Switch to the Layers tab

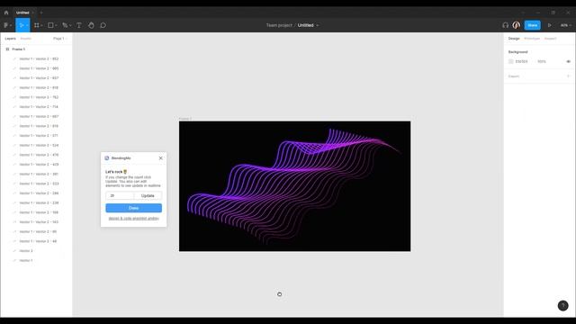pyautogui.click(x=10, y=39)
